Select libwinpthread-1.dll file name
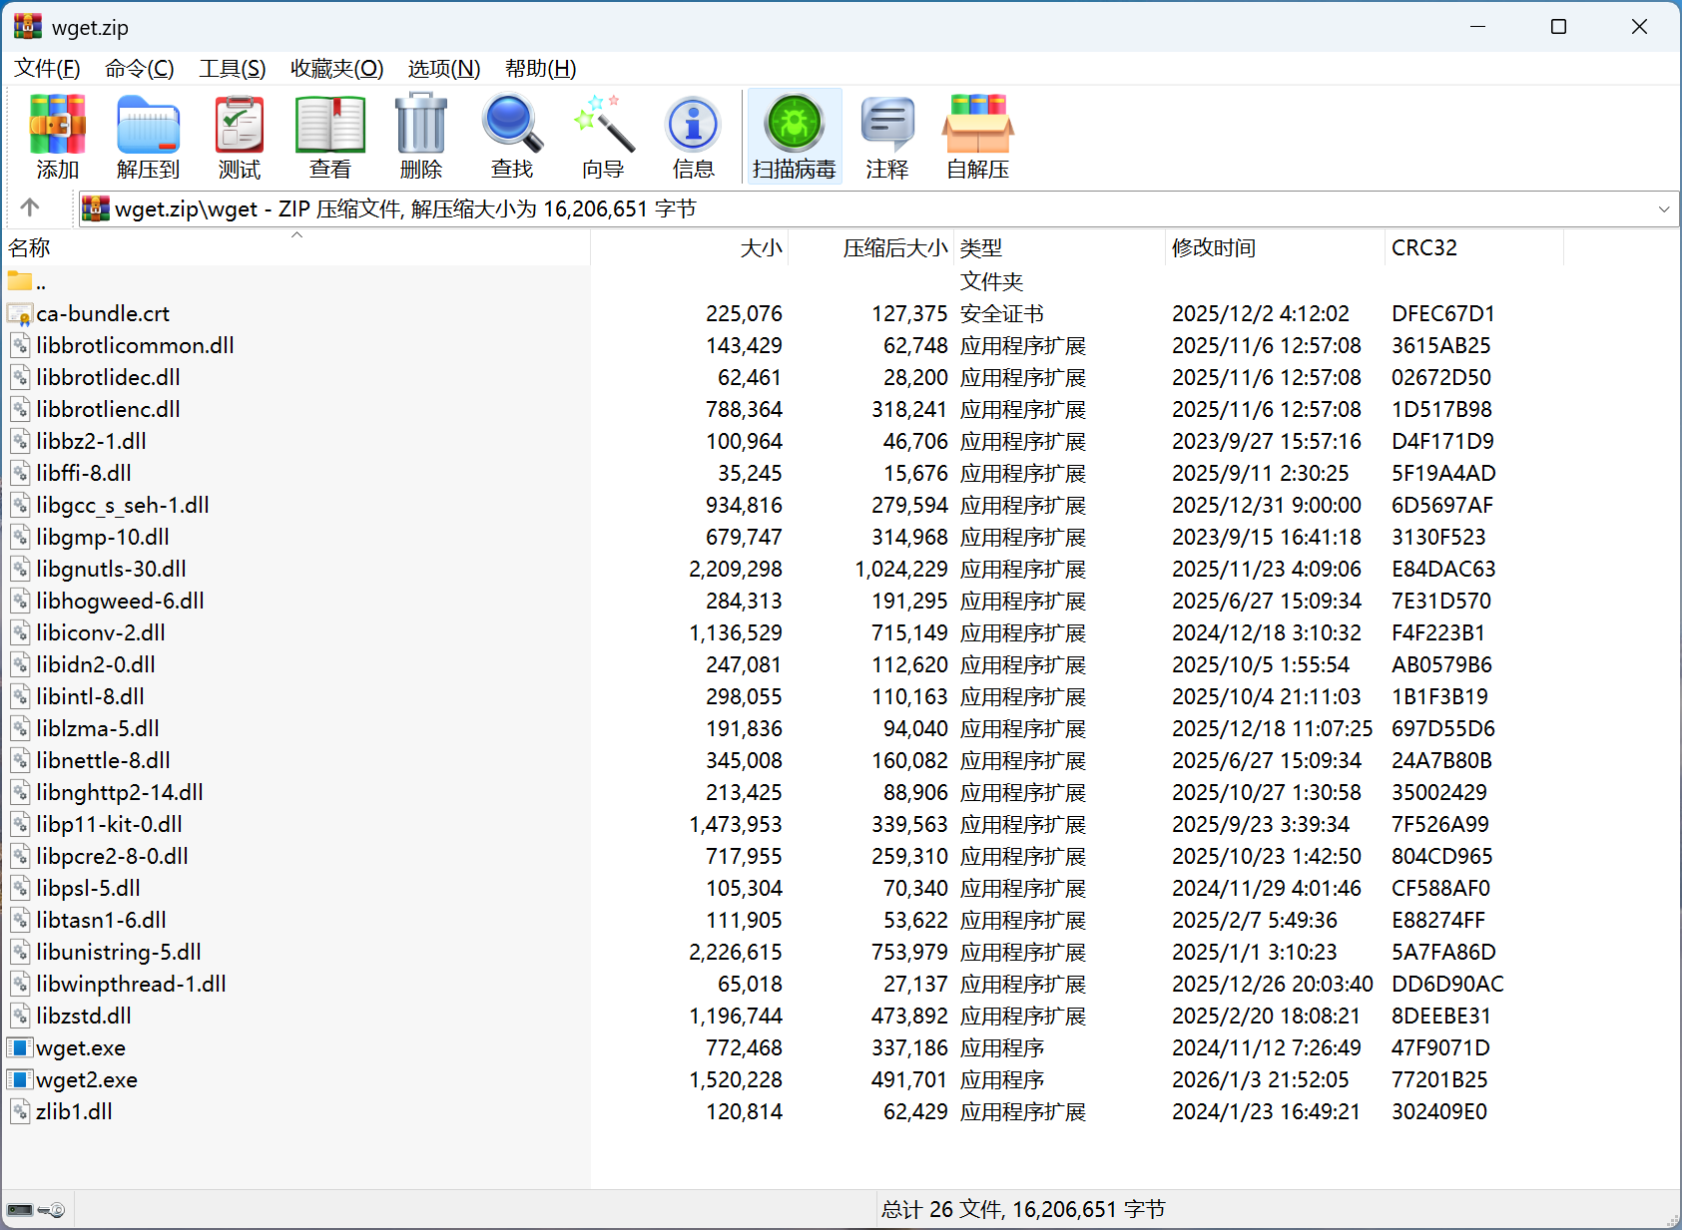1682x1230 pixels. [x=131, y=984]
